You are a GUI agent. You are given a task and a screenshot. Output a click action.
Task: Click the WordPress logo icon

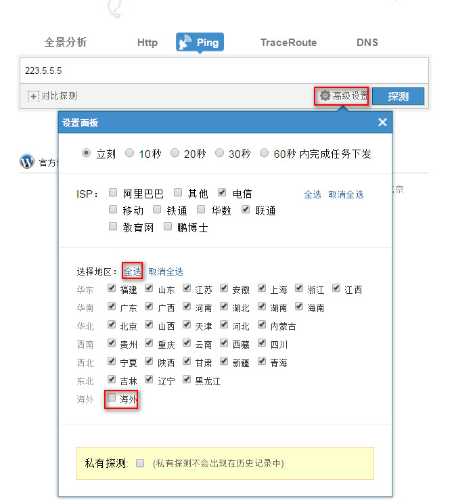(x=27, y=162)
